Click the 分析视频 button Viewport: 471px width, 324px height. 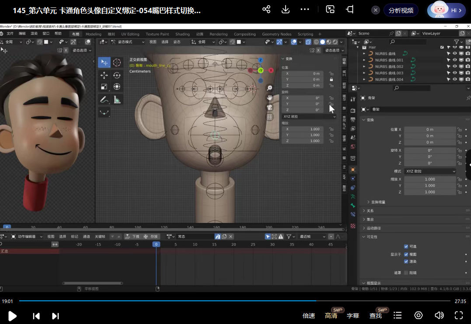(x=401, y=10)
